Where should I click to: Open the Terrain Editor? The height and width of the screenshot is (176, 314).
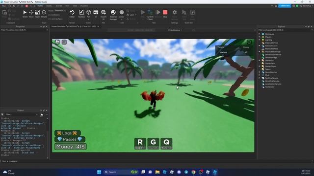point(72,14)
